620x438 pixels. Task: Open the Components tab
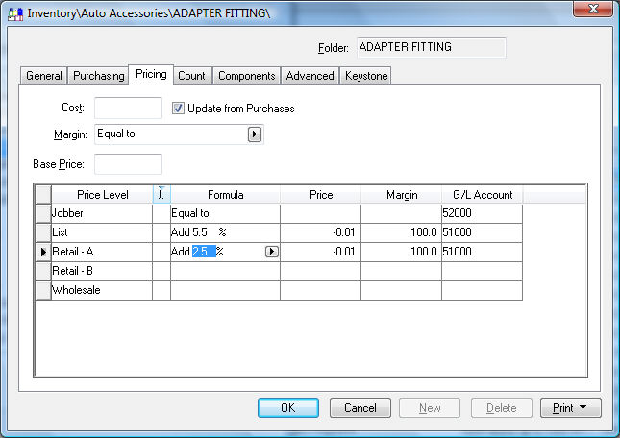coord(246,76)
